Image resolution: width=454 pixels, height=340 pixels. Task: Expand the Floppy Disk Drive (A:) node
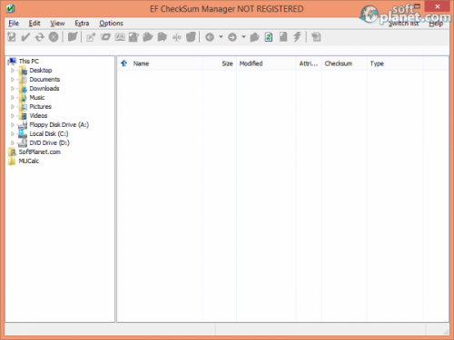(x=13, y=125)
